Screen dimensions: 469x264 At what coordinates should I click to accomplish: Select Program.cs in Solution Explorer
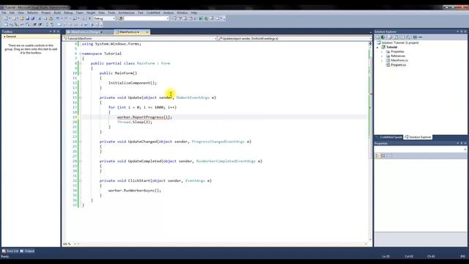398,65
